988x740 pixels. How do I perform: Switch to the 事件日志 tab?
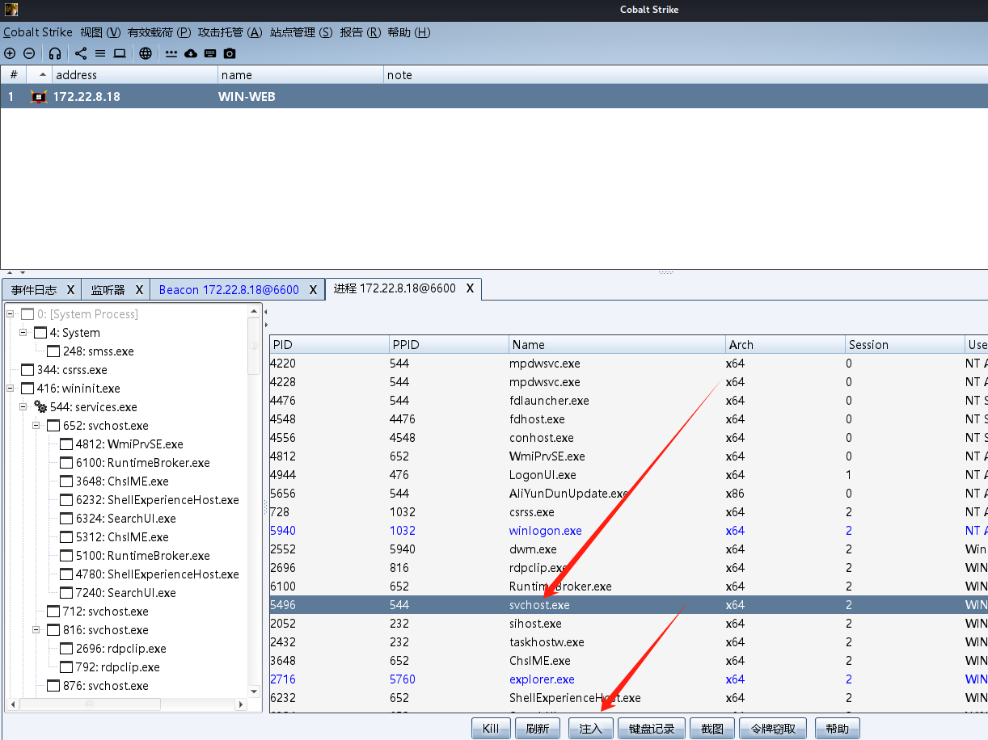34,289
